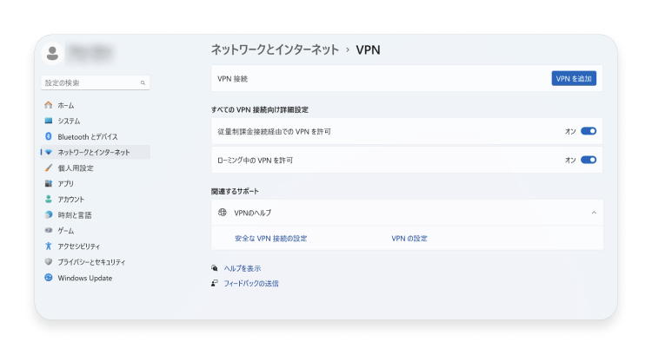This screenshot has height=355, width=652.
Task: Click the アカウント person icon
Action: 48,200
